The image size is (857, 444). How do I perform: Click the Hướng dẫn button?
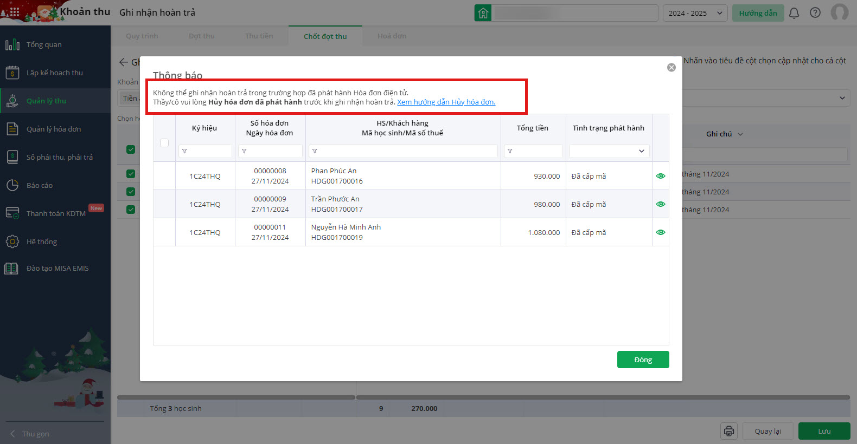pyautogui.click(x=758, y=13)
